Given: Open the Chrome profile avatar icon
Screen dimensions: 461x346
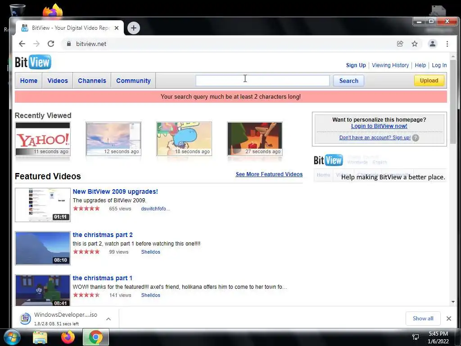Looking at the screenshot, I should pos(433,44).
